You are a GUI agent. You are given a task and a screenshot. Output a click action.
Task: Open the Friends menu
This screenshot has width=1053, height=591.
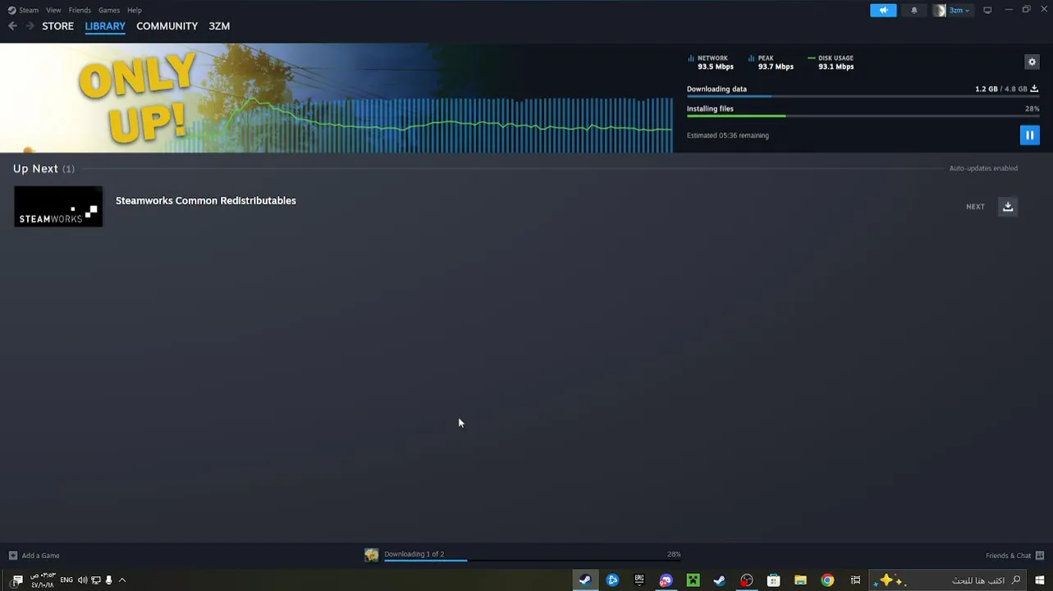pos(80,10)
